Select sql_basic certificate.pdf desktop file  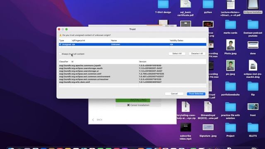(185, 4)
